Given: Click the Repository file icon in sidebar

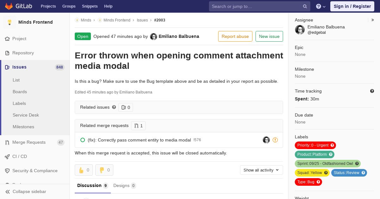Looking at the screenshot, I should point(7,53).
